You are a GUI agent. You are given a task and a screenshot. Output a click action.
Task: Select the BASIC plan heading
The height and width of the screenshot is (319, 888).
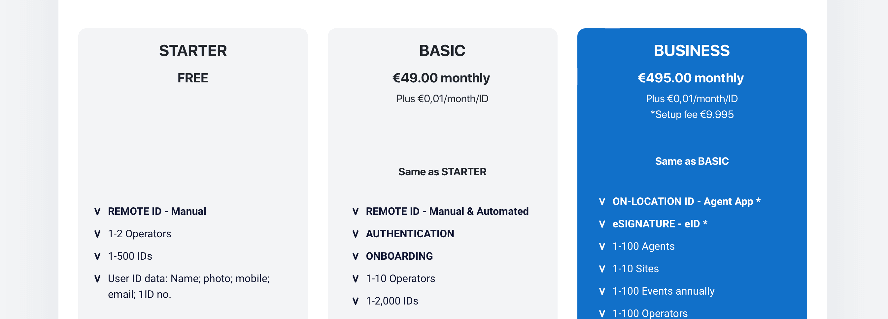point(442,51)
